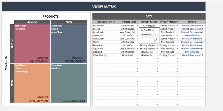Open Product Maturity dropdown for UrbanCharge row
The height and width of the screenshot is (111, 223).
point(177,55)
